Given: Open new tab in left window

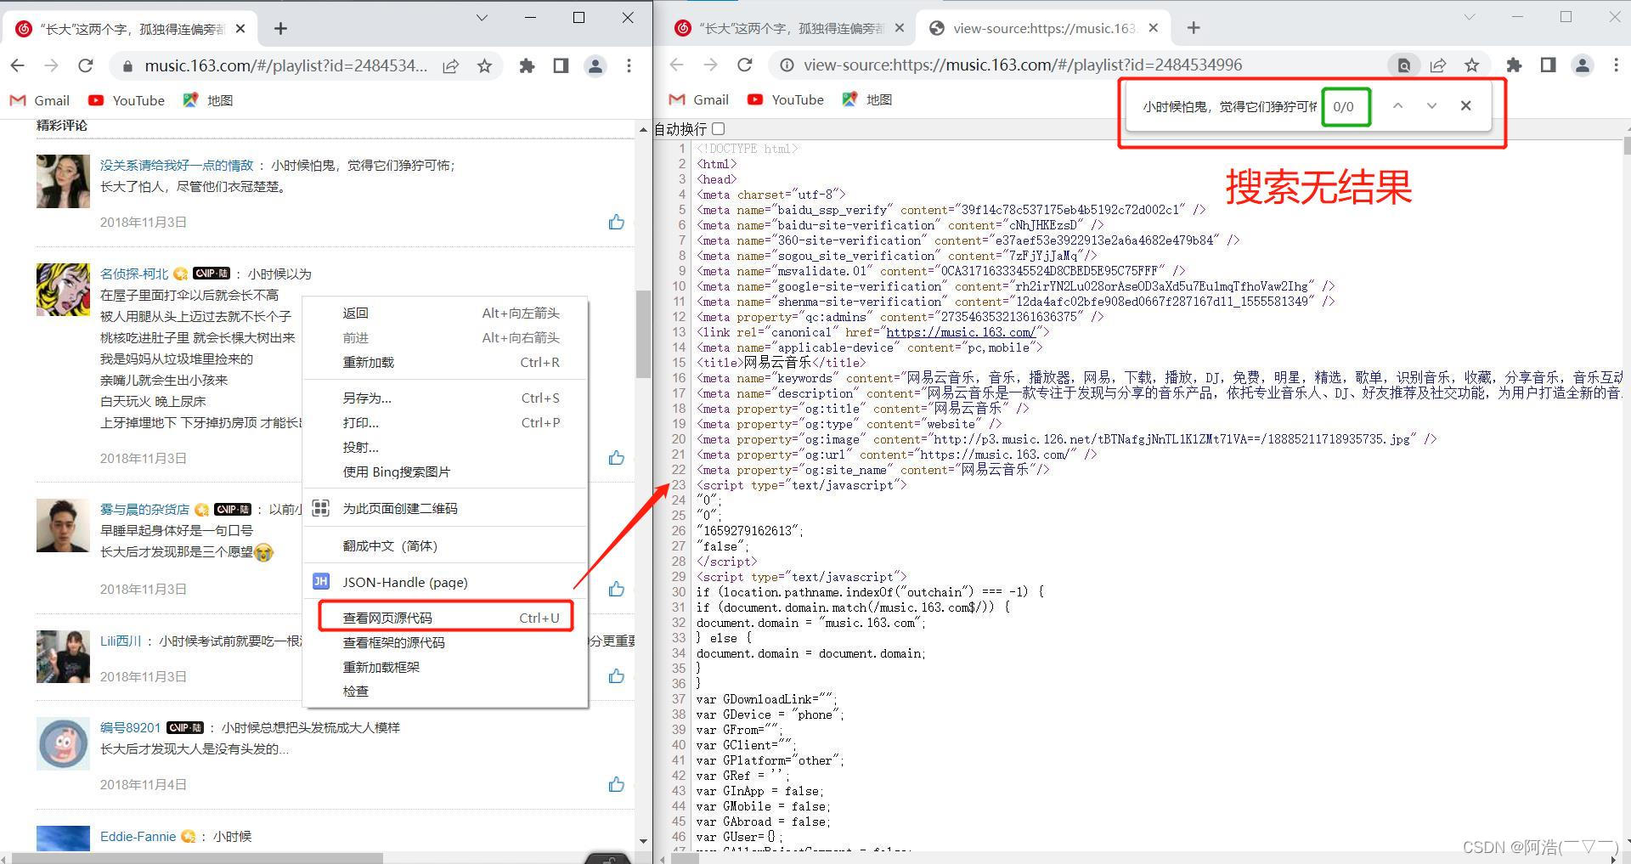Looking at the screenshot, I should pos(280,28).
